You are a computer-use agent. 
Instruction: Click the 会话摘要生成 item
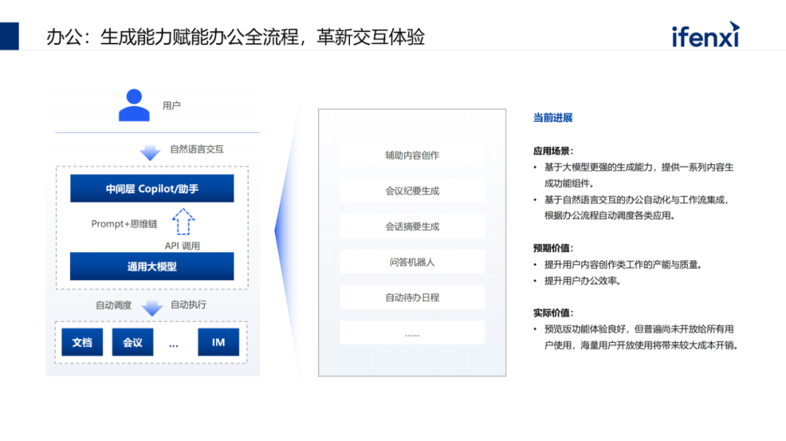pyautogui.click(x=412, y=226)
